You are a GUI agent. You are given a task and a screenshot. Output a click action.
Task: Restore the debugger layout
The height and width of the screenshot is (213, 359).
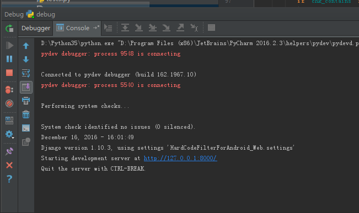click(9, 121)
